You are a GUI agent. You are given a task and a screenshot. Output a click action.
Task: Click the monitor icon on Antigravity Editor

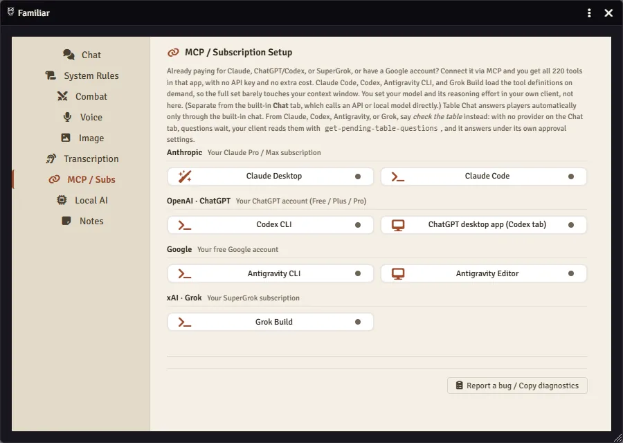(x=398, y=273)
